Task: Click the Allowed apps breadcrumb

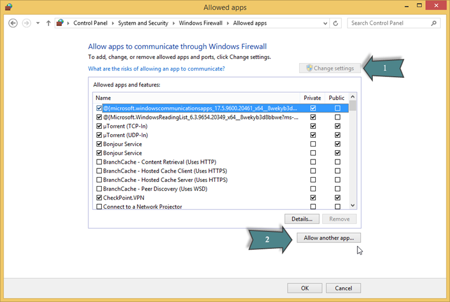Action: click(x=250, y=23)
